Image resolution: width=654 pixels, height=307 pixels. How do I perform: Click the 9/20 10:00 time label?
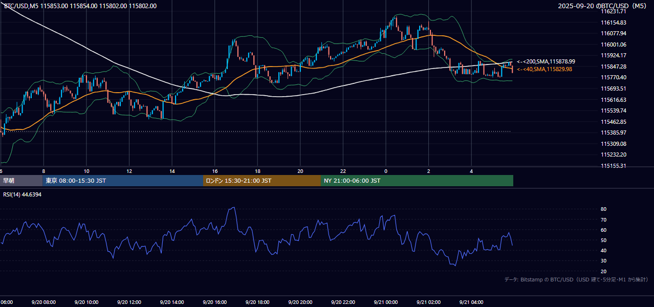tap(86, 302)
